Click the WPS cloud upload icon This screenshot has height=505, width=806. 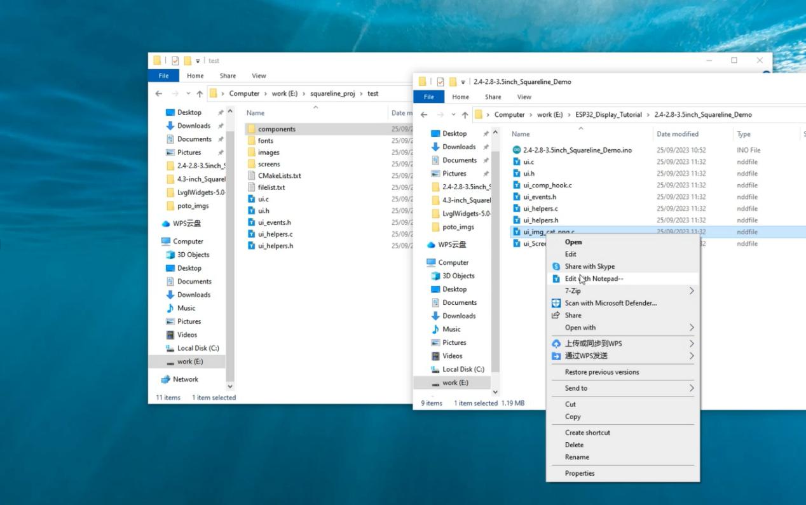tap(556, 344)
